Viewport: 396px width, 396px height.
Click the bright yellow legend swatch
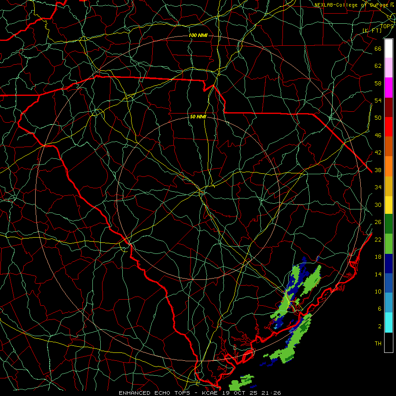[389, 205]
